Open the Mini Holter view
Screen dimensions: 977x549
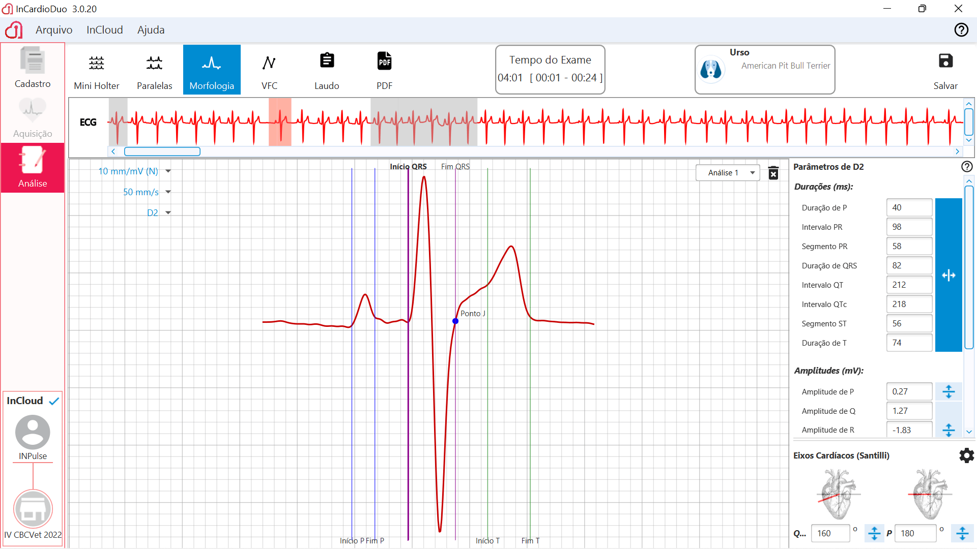96,70
